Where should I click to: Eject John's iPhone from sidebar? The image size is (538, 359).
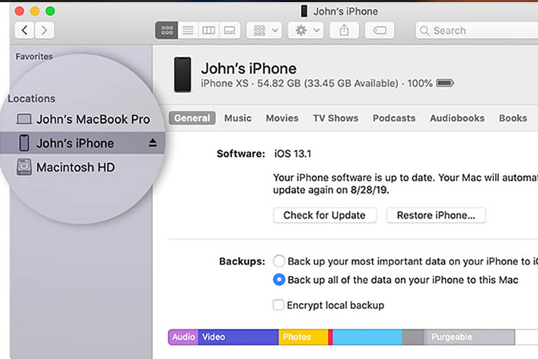(152, 143)
